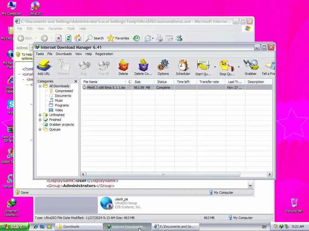This screenshot has height=231, width=309.
Task: Open the Grabber tool icon
Action: [250, 67]
